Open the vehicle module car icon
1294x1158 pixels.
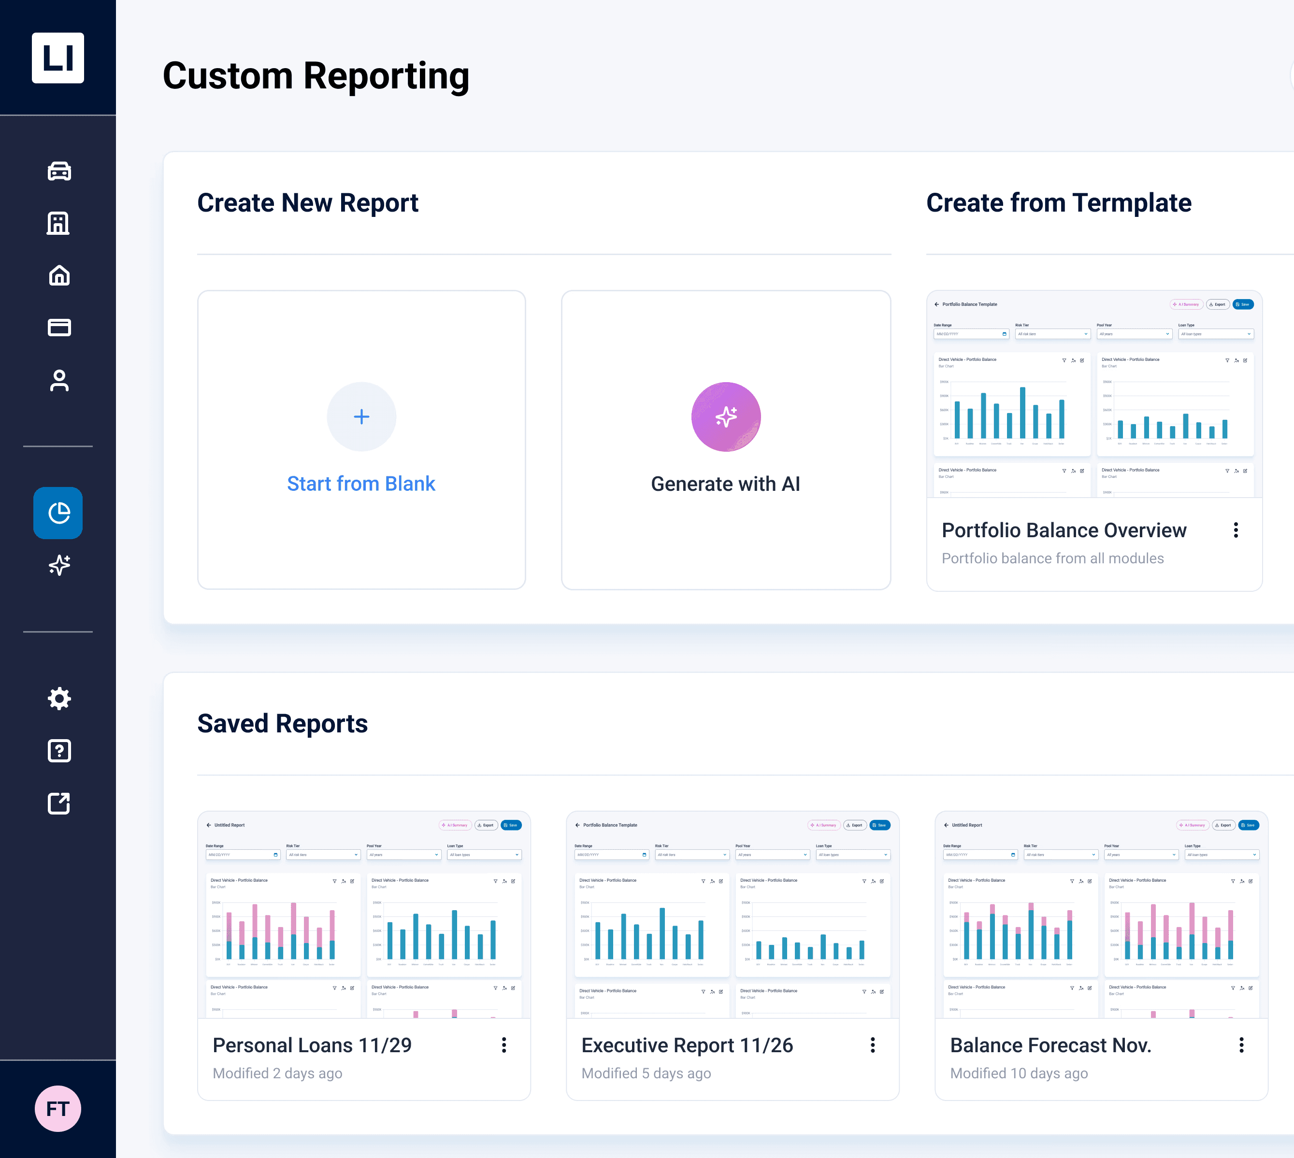58,171
